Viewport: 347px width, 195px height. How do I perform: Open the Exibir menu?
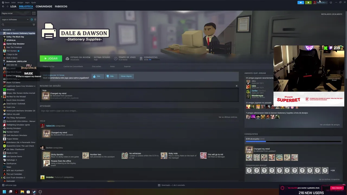click(13, 2)
